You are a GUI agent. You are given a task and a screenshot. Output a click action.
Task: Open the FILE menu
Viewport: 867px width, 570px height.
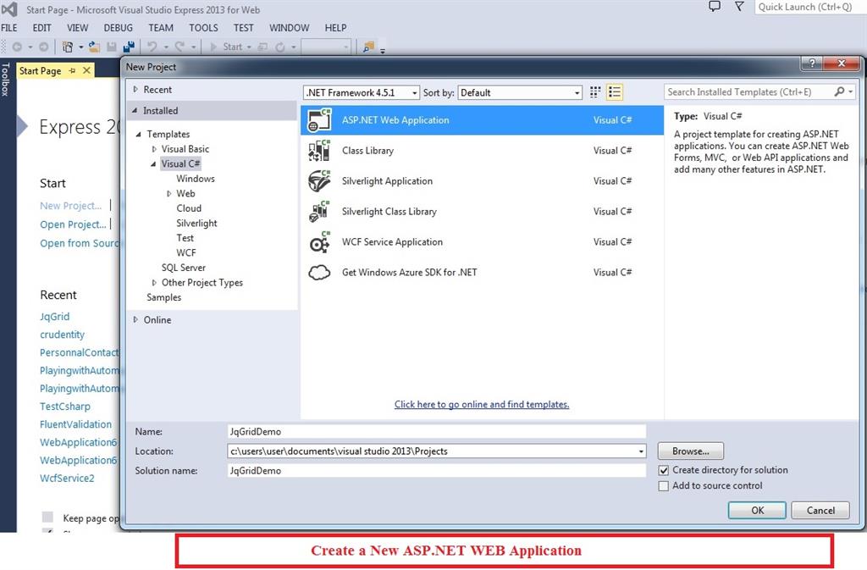8,28
